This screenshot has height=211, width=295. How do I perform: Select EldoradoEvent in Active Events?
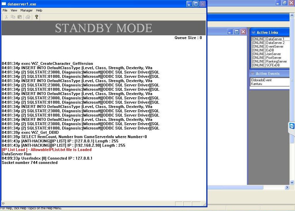[x=261, y=80]
